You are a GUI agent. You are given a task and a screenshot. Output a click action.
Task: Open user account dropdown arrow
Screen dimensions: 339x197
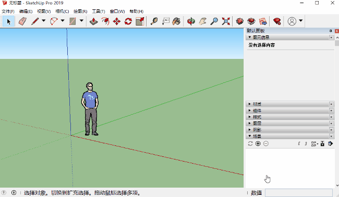301,21
